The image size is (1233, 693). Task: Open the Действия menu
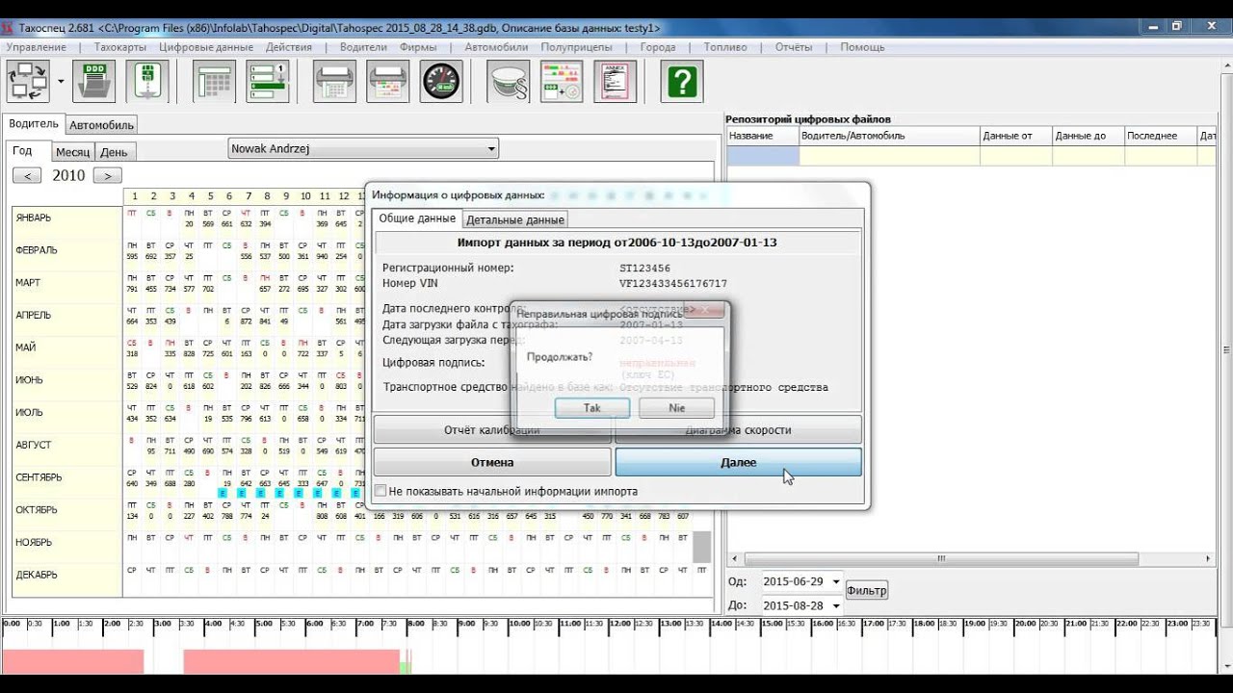(x=289, y=47)
